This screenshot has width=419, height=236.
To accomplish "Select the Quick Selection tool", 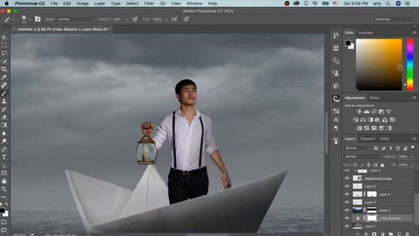I will [x=4, y=61].
